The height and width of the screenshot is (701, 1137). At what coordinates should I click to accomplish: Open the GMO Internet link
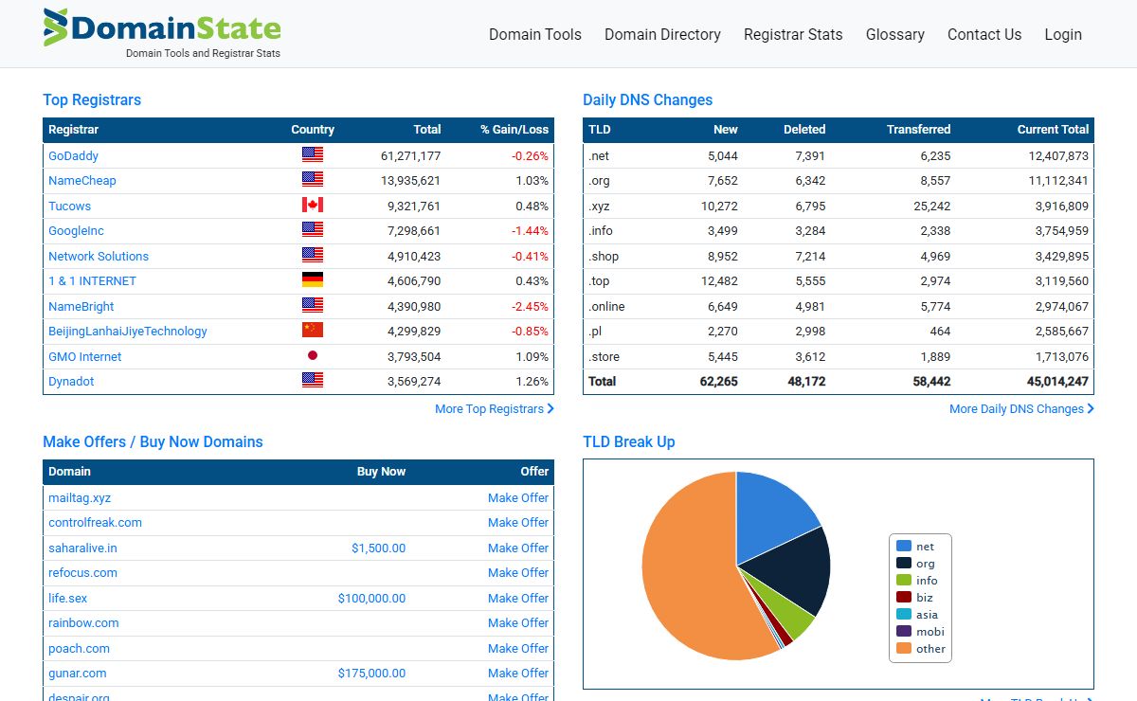[85, 356]
